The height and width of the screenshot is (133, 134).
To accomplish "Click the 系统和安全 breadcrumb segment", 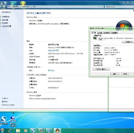I will (x=26, y=7).
